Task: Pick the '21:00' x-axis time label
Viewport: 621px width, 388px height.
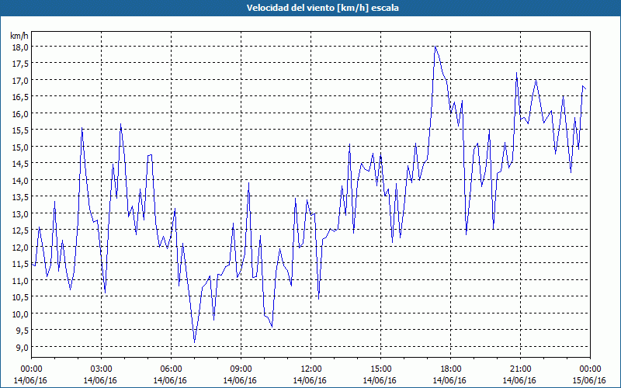Action: tap(520, 369)
